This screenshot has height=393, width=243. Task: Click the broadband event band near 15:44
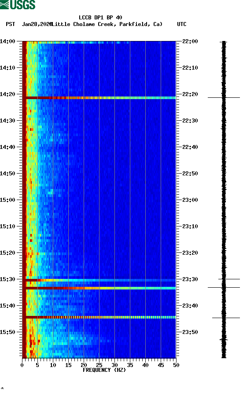[99, 317]
